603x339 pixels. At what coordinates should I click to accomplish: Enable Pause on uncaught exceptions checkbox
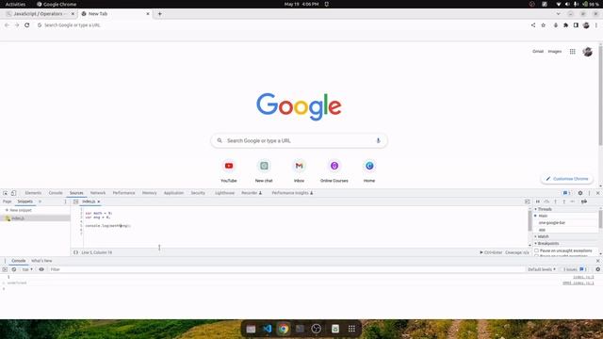pyautogui.click(x=536, y=250)
